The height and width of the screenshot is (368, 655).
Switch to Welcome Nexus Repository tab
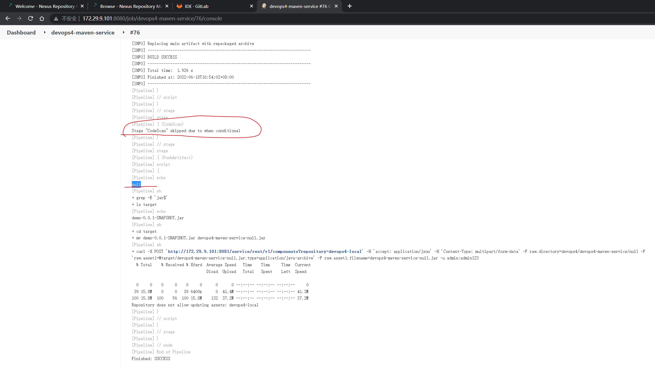44,6
